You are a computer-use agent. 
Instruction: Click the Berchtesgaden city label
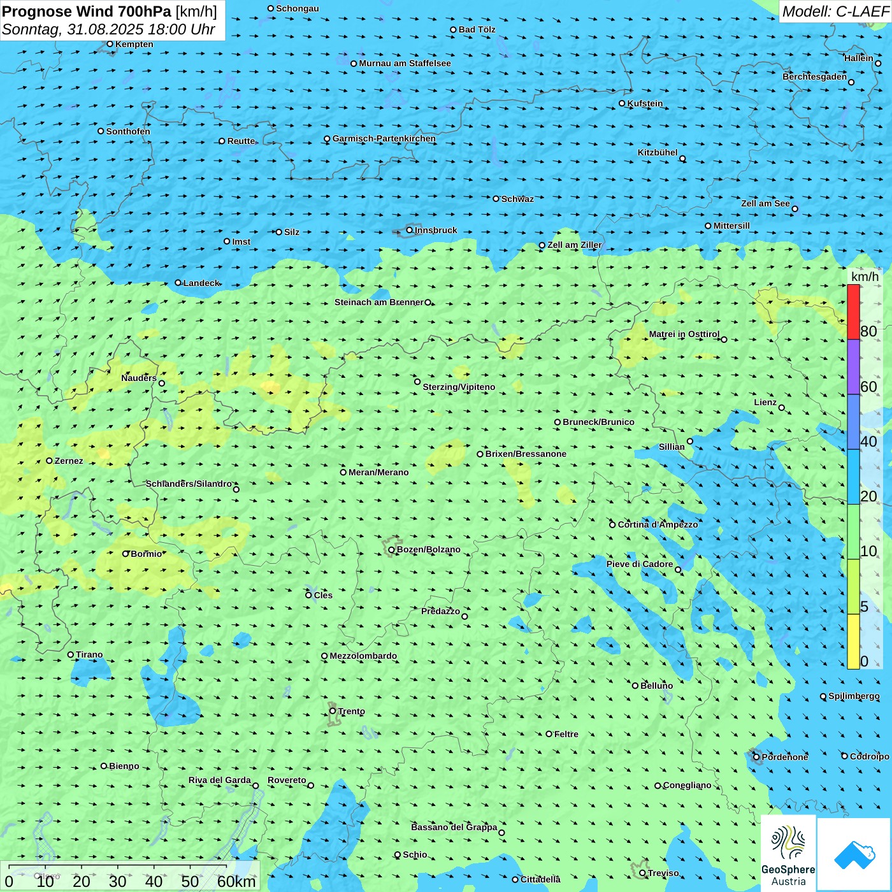pos(815,76)
